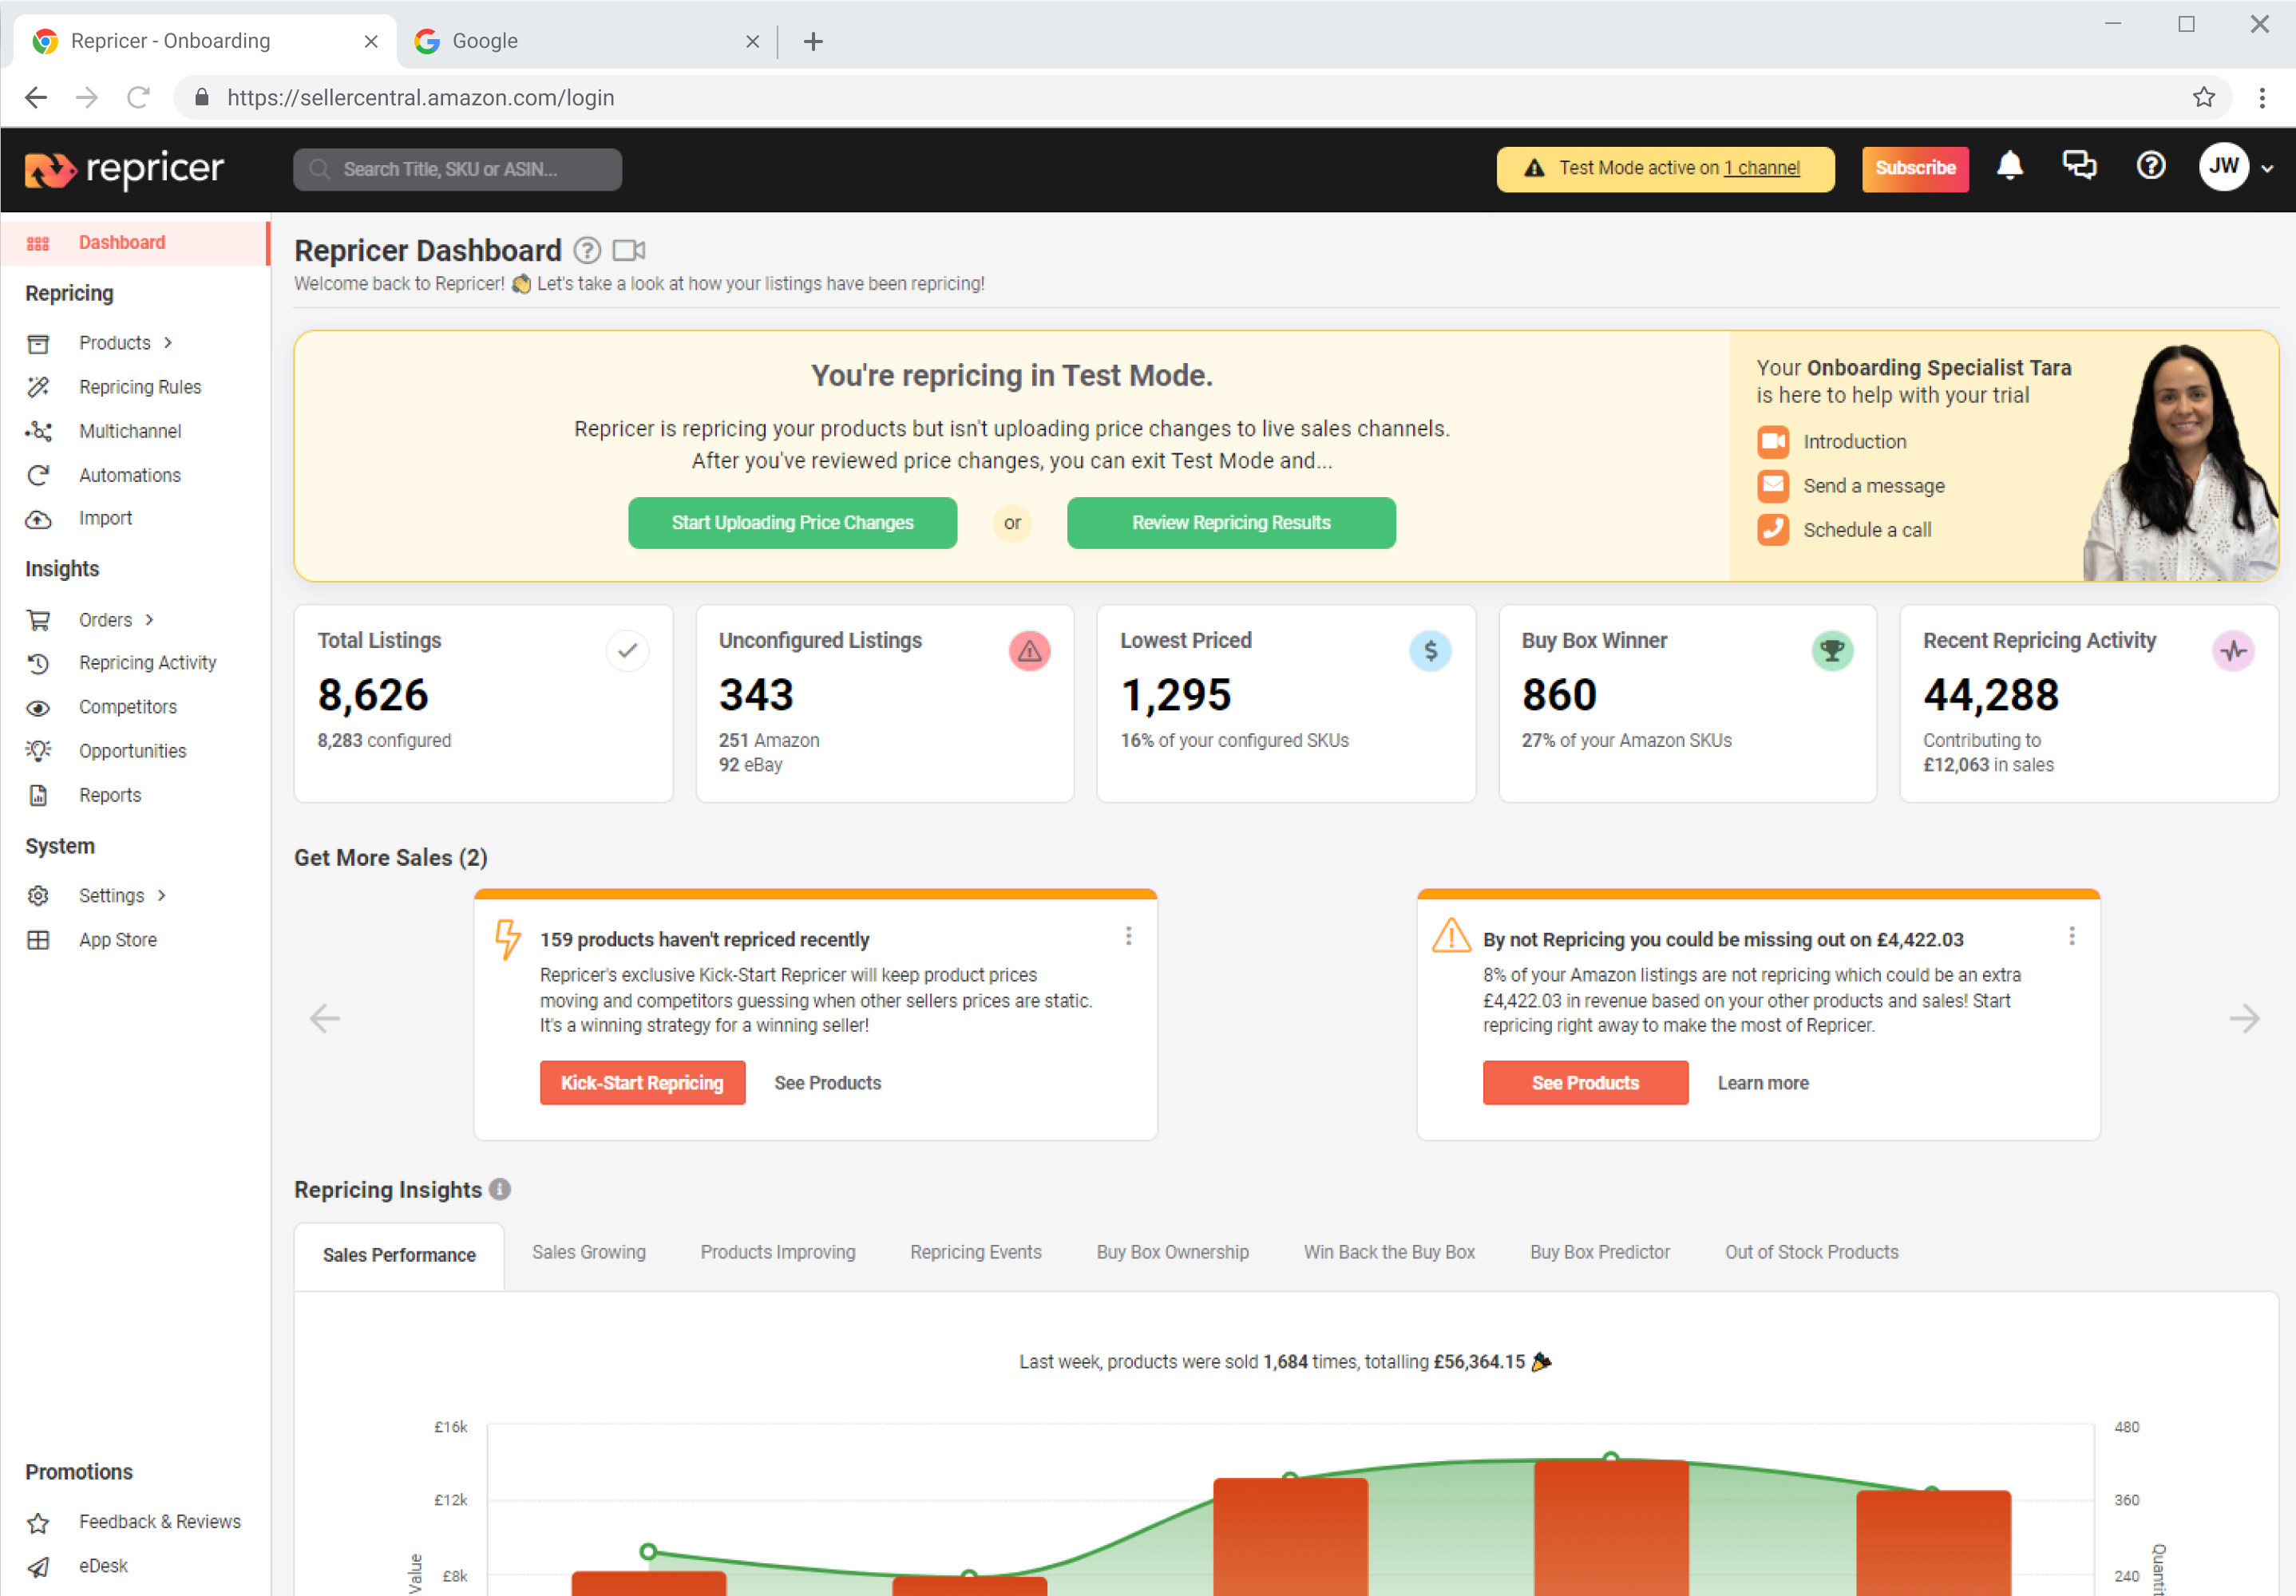Open the notifications bell
The image size is (2296, 1596).
coord(2009,167)
